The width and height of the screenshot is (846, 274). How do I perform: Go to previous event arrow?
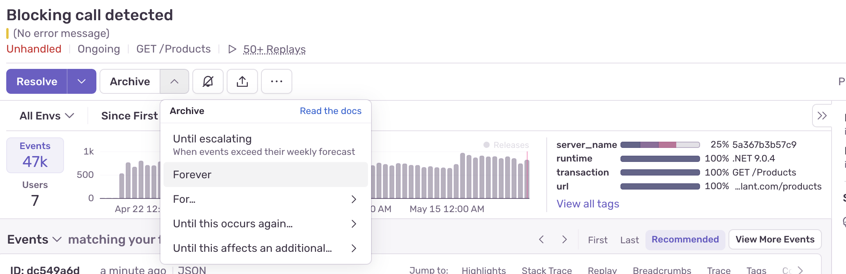click(541, 239)
